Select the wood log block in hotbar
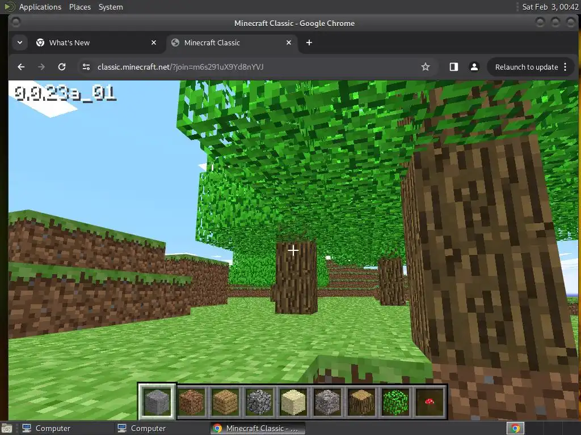This screenshot has height=435, width=581. (x=361, y=402)
